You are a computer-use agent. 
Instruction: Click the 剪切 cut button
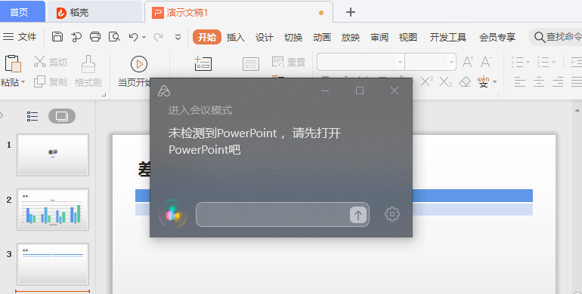tap(50, 62)
